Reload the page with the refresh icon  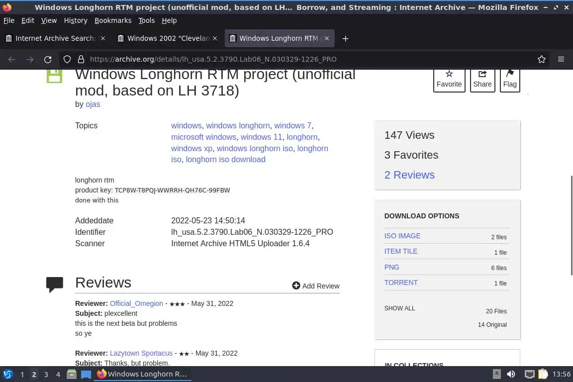[x=48, y=59]
